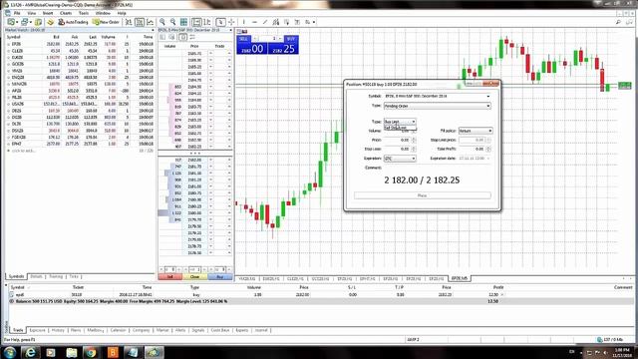Screen dimensions: 638x359
Task: Select the horizontal line drawing tool
Action: 254,22
